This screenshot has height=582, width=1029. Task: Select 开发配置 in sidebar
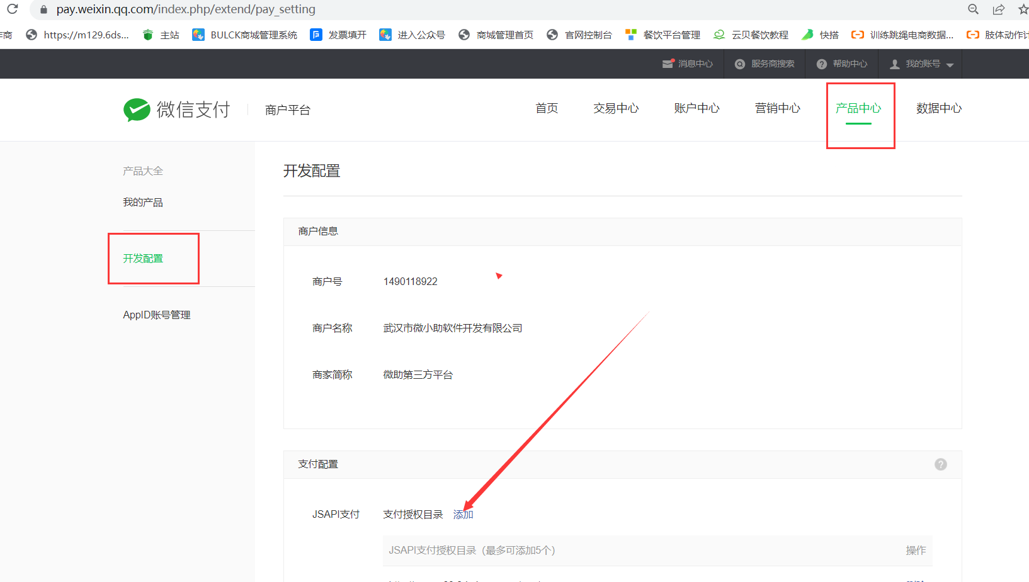coord(143,258)
